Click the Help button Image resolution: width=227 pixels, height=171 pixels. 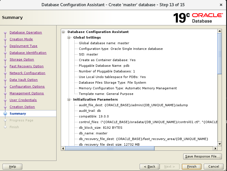pyautogui.click(x=12, y=166)
